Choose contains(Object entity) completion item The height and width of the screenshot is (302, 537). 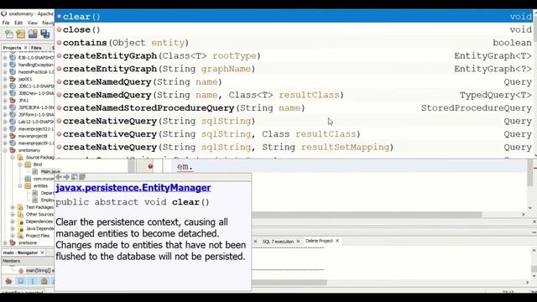(294, 43)
